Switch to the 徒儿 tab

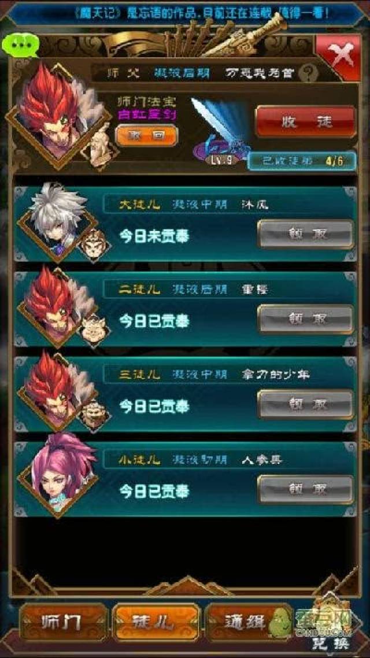click(156, 622)
